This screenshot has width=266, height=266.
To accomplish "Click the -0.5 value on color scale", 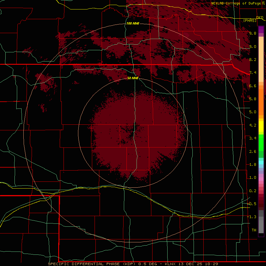I will (252, 204).
